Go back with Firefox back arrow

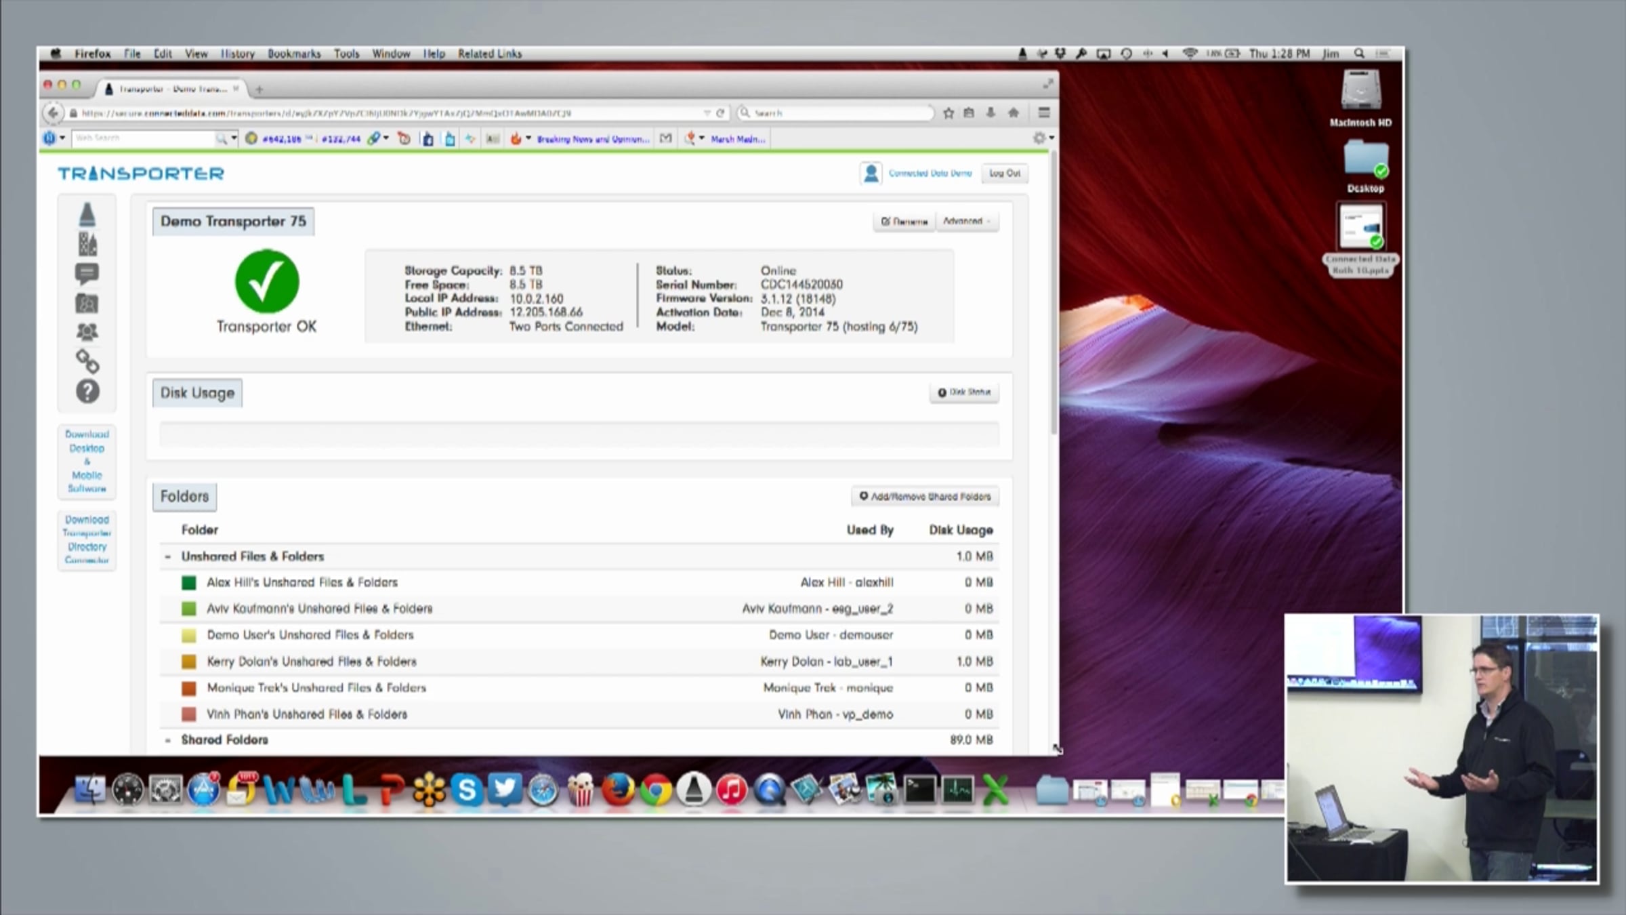coord(53,113)
